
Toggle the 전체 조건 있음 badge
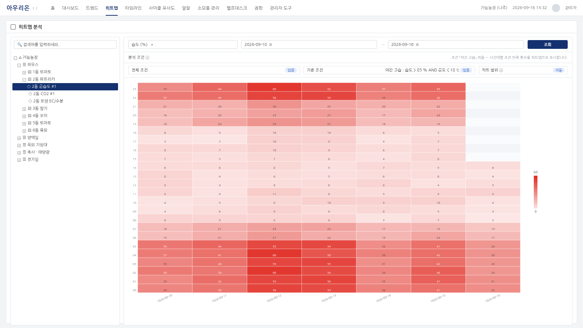click(x=291, y=70)
